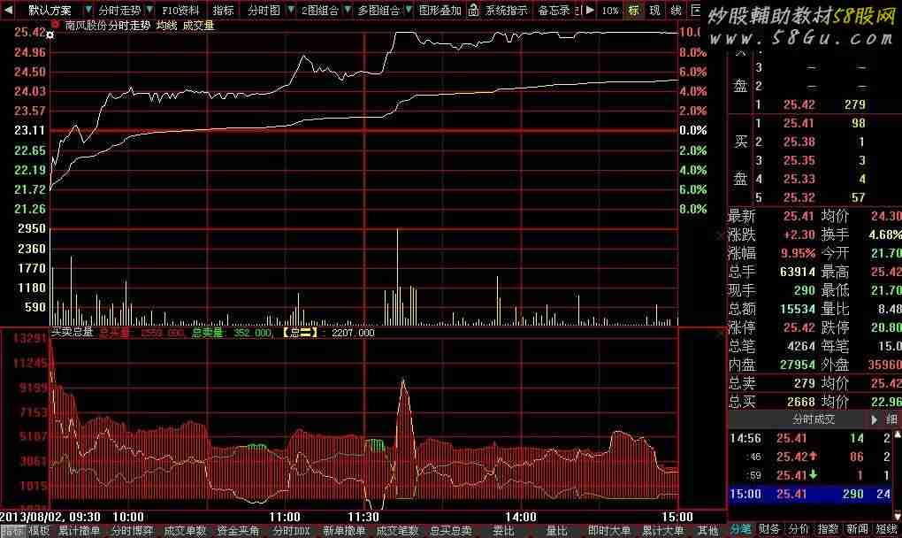This screenshot has height=538, width=902.
Task: Click 成交量 legend label in chart title
Action: coord(198,26)
